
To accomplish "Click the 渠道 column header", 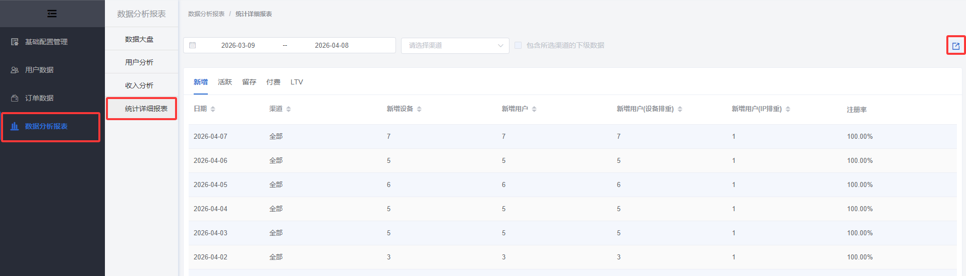I will tap(276, 109).
